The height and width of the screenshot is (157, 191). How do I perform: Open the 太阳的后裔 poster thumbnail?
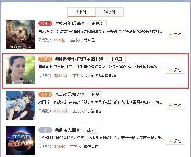[x=21, y=34]
